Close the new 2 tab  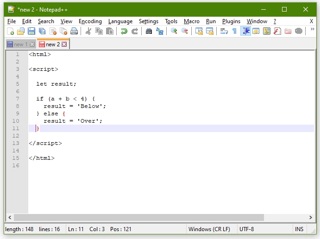click(x=64, y=44)
